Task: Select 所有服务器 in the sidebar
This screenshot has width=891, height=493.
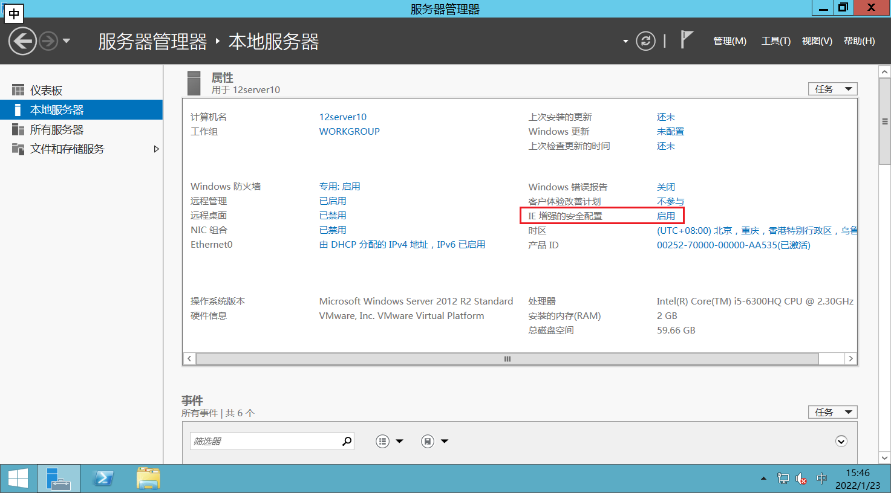Action: [x=81, y=130]
